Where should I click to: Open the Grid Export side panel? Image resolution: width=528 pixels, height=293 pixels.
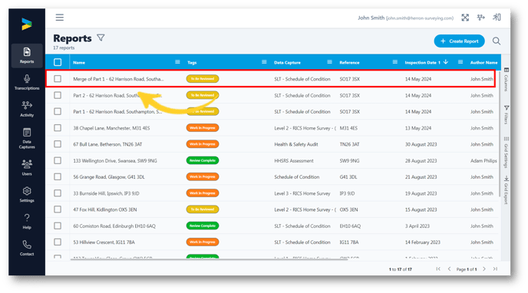pyautogui.click(x=506, y=190)
